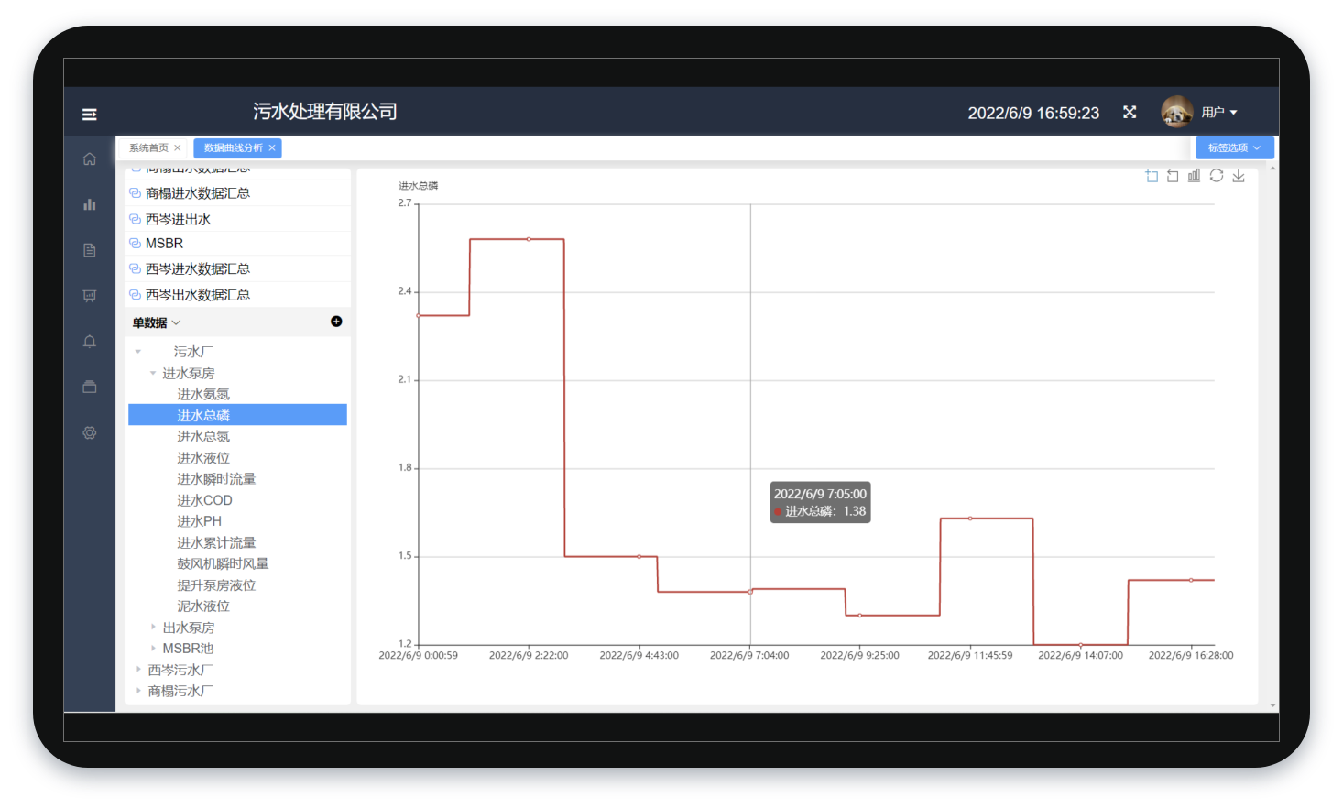Select 进水PH in the tree
Image resolution: width=1343 pixels, height=808 pixels.
click(x=199, y=521)
